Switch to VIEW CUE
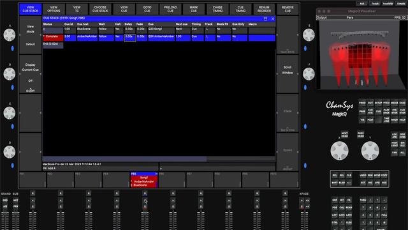 [124, 9]
